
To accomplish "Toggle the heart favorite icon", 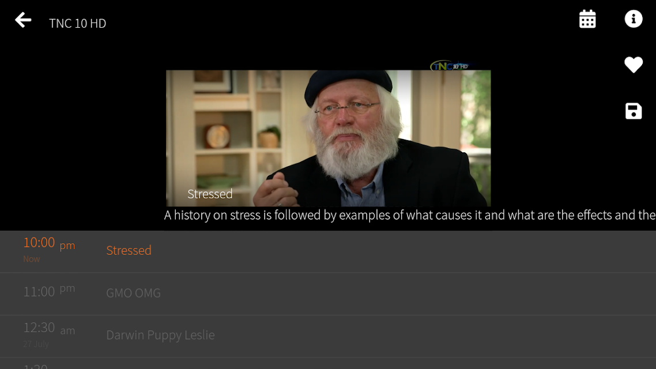I will tap(634, 65).
